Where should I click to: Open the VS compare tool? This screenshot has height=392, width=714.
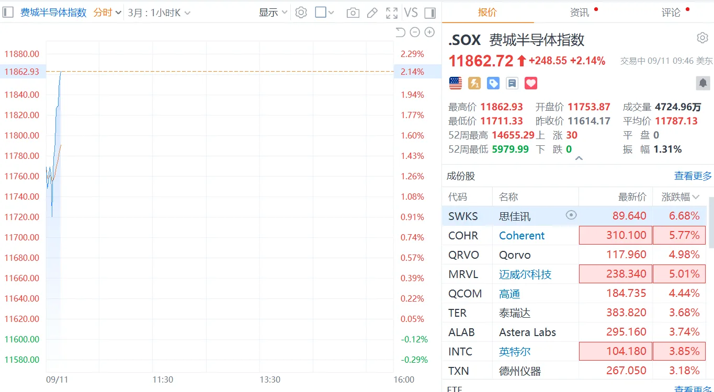pyautogui.click(x=411, y=13)
